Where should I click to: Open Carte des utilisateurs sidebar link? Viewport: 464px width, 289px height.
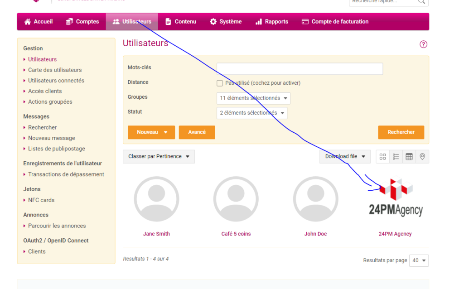(55, 70)
